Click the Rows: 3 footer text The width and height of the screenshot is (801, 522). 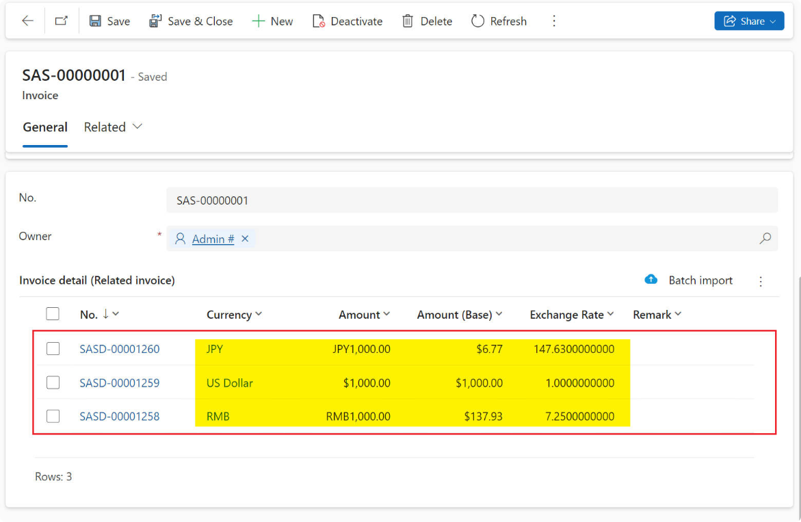[x=53, y=477]
